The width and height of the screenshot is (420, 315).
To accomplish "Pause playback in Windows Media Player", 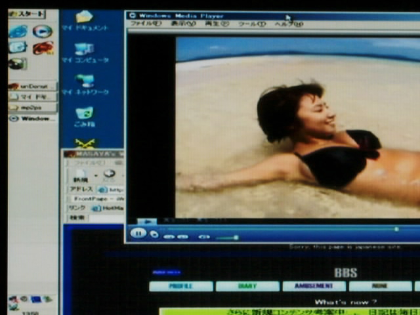I will point(138,233).
